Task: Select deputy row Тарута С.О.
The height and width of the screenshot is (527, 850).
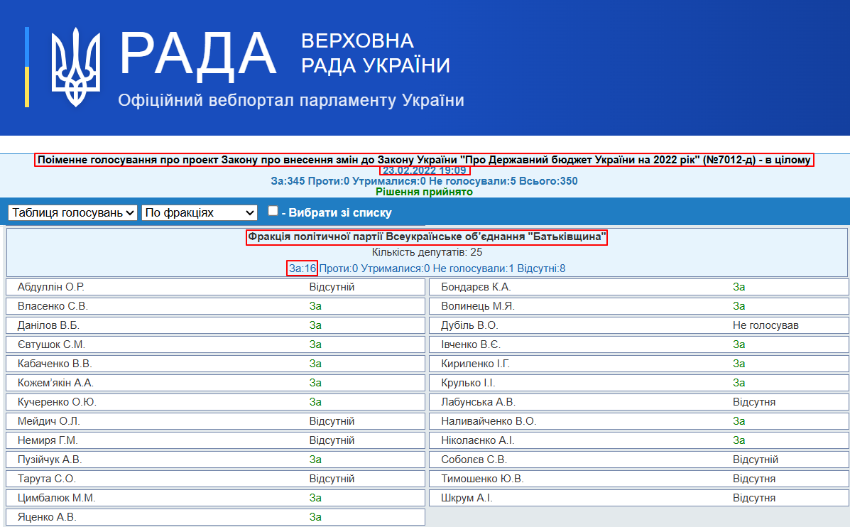Action: pyautogui.click(x=215, y=479)
